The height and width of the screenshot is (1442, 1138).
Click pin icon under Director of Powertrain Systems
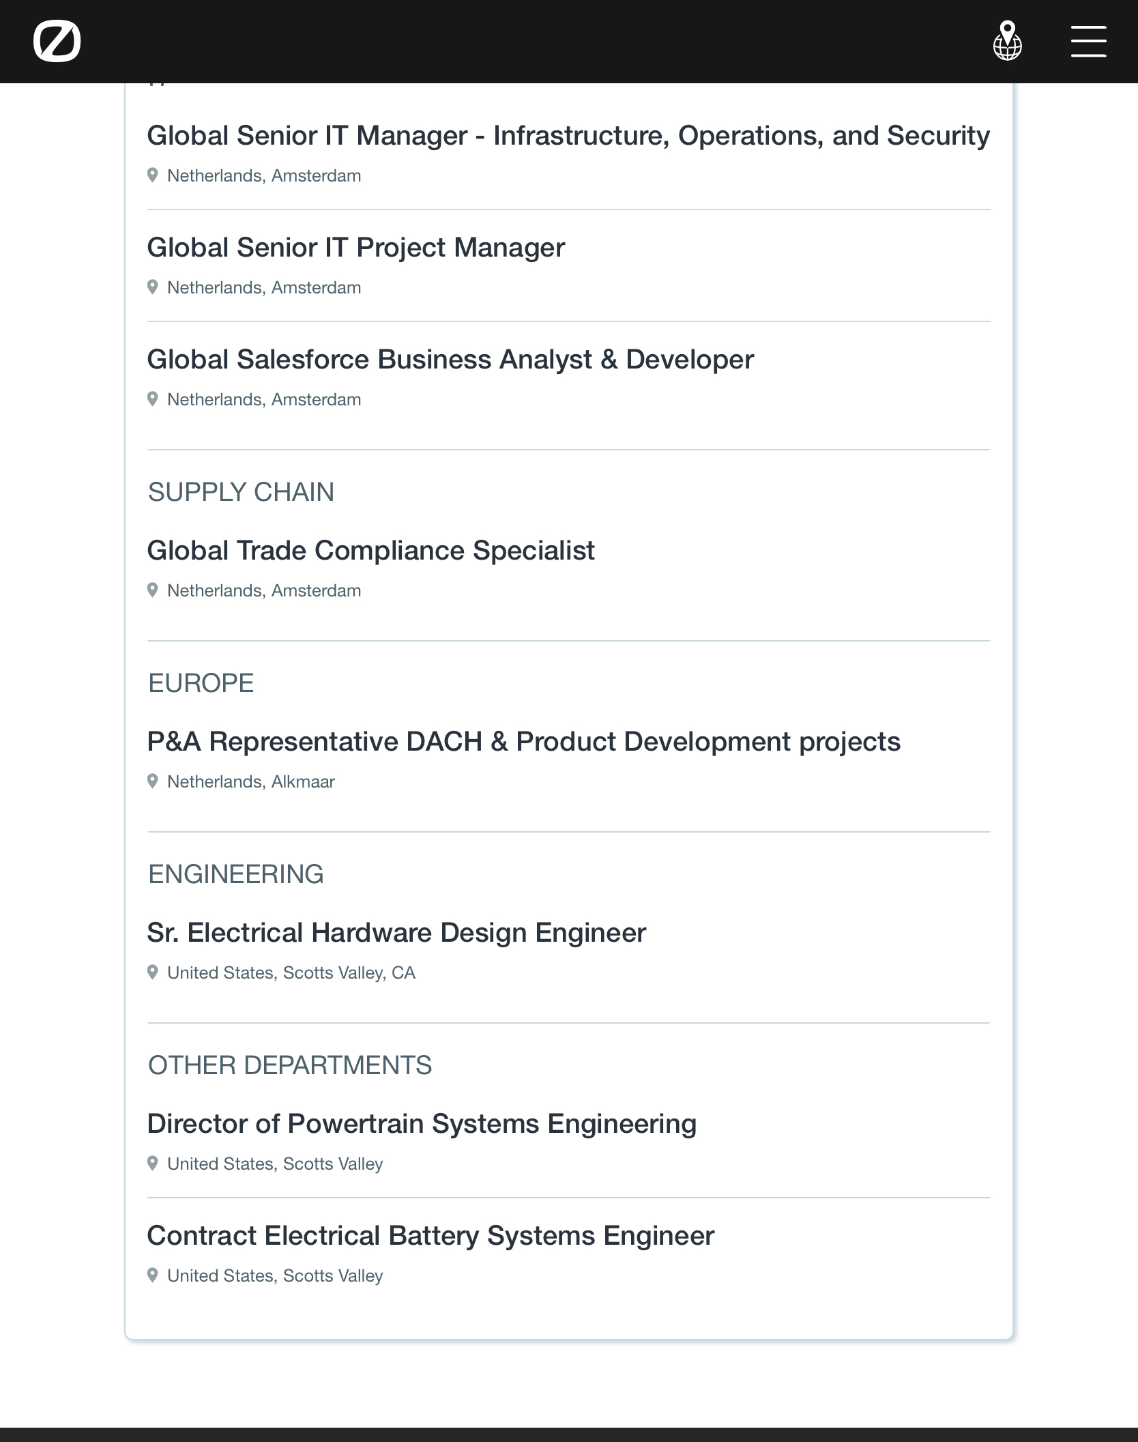[x=153, y=1163]
